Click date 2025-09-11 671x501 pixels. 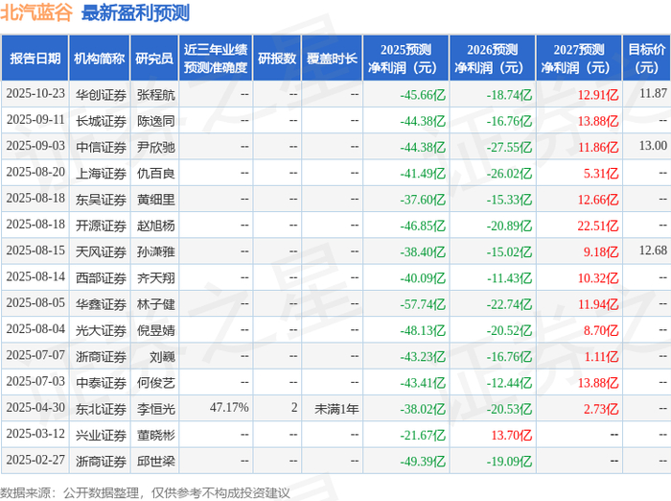coord(35,120)
